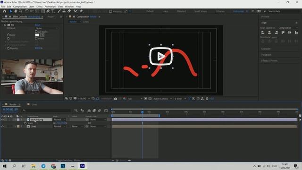Click the Motion Blur icon in timeline
Viewport: 302px width, 170px height.
100,110
